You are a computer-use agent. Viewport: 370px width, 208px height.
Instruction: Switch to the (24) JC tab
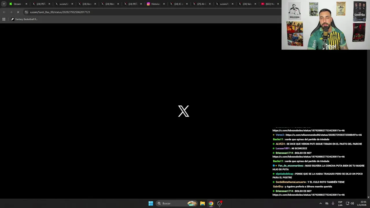(179, 4)
